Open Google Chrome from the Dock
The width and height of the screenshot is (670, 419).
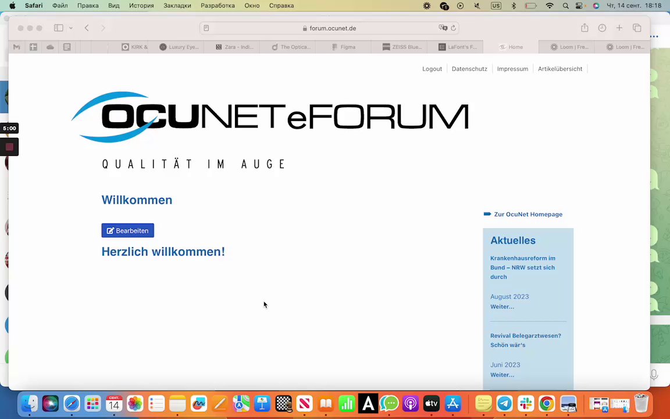pos(547,403)
